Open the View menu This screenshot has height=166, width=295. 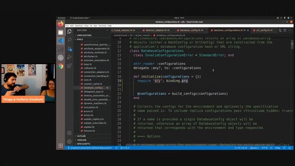86,26
